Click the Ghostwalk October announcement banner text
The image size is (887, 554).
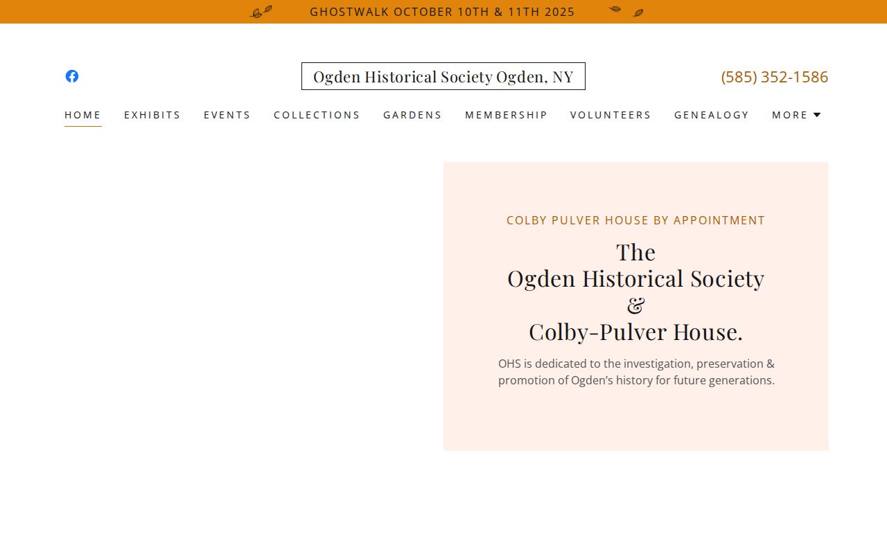pos(442,12)
